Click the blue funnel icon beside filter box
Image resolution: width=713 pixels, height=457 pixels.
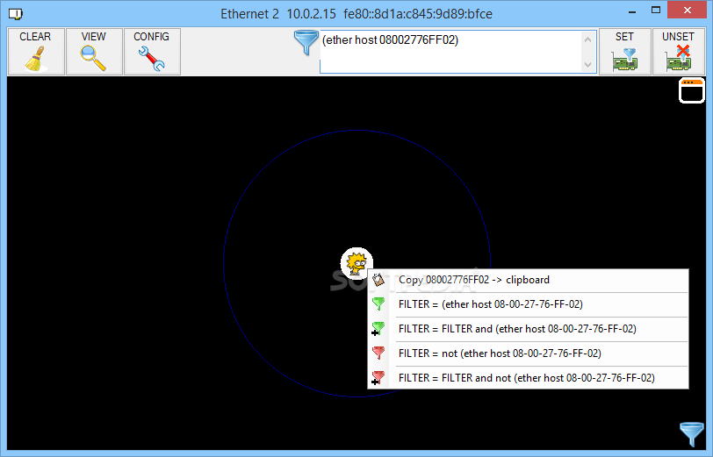click(306, 43)
